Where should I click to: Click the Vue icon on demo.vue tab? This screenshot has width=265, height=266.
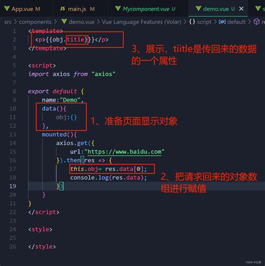tap(198, 8)
